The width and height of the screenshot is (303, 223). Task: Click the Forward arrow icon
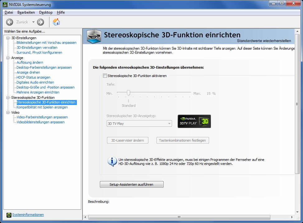(x=40, y=22)
